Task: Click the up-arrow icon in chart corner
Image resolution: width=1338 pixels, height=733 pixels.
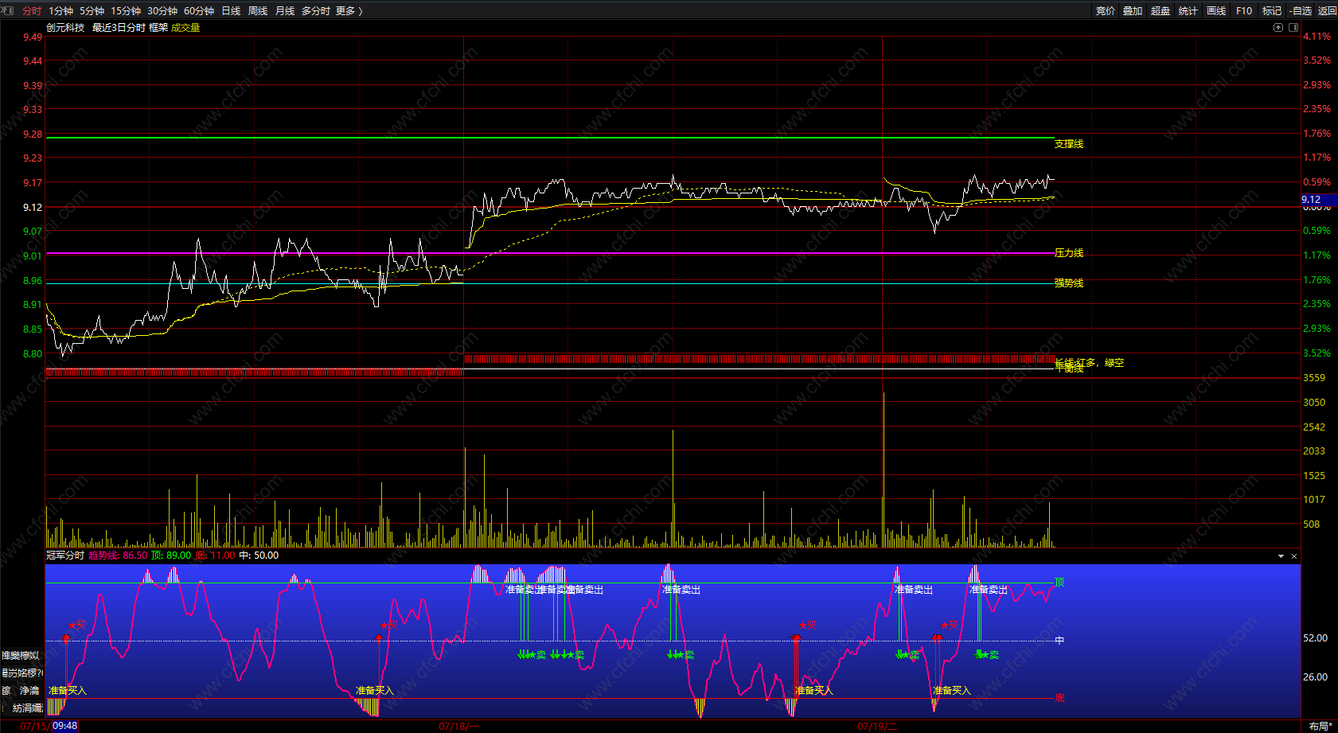Action: (x=1278, y=27)
